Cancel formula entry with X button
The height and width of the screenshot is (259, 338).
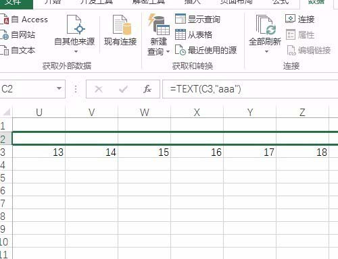[99, 89]
